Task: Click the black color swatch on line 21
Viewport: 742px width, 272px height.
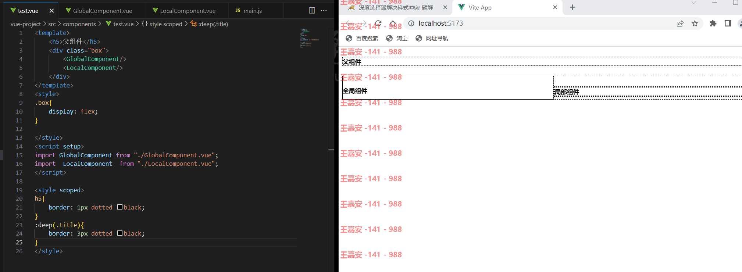Action: pos(120,207)
